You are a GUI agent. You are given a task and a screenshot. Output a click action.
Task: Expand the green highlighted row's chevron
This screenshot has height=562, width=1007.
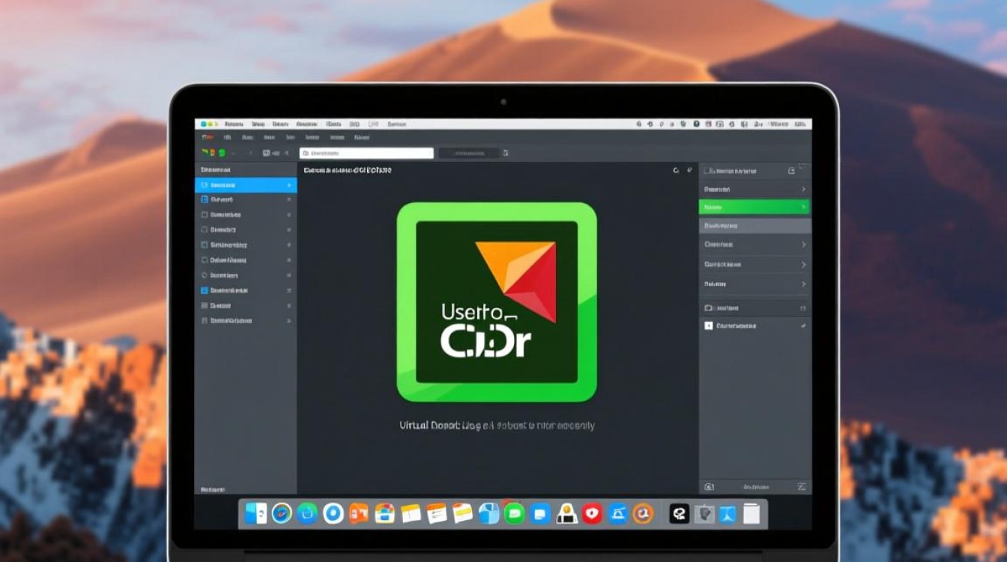(x=803, y=207)
